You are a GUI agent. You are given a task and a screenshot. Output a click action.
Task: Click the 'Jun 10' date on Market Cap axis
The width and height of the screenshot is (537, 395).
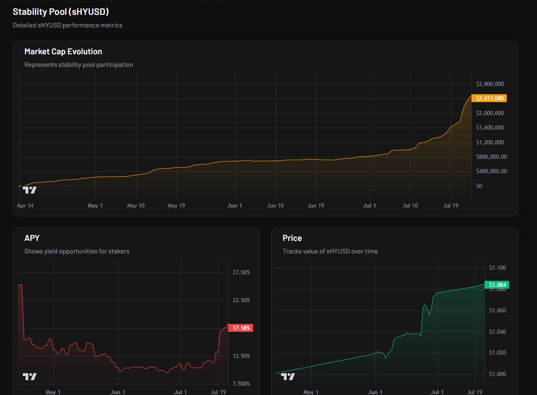click(275, 205)
